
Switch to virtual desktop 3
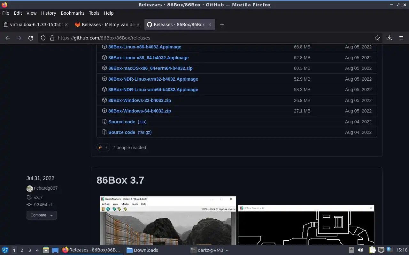pyautogui.click(x=29, y=250)
